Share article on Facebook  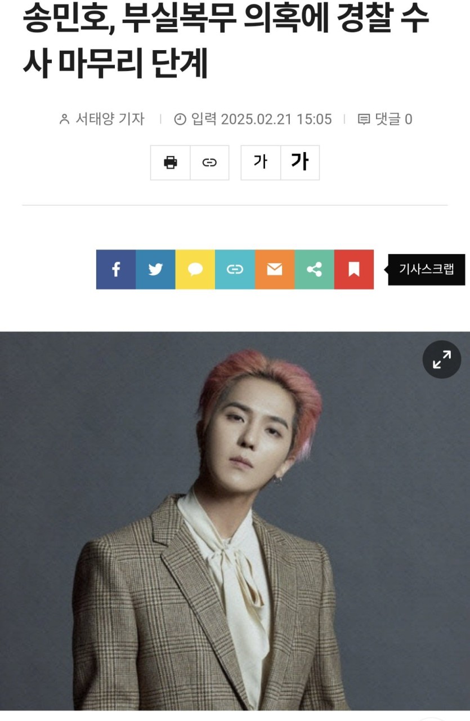click(116, 269)
